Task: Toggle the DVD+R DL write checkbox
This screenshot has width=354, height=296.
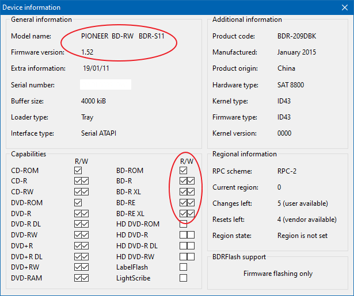Action: pos(85,256)
